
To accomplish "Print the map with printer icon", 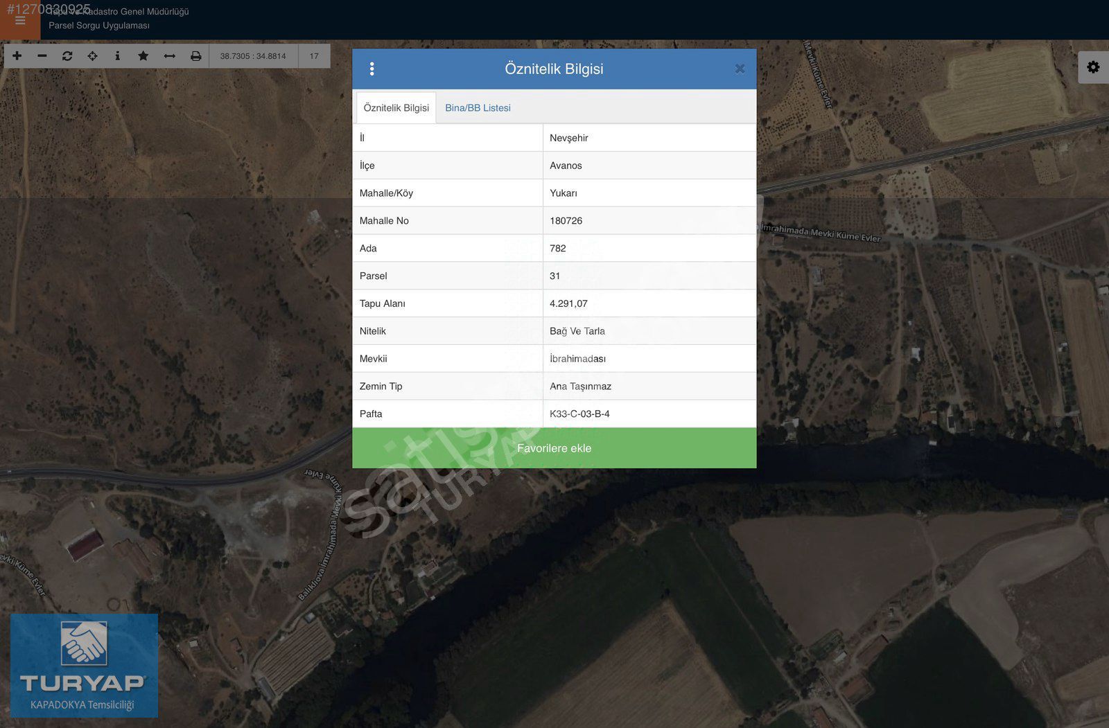I will (196, 56).
